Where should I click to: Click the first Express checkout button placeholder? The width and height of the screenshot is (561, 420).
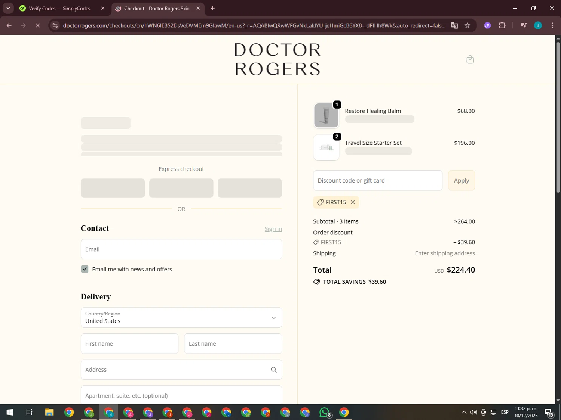[113, 188]
